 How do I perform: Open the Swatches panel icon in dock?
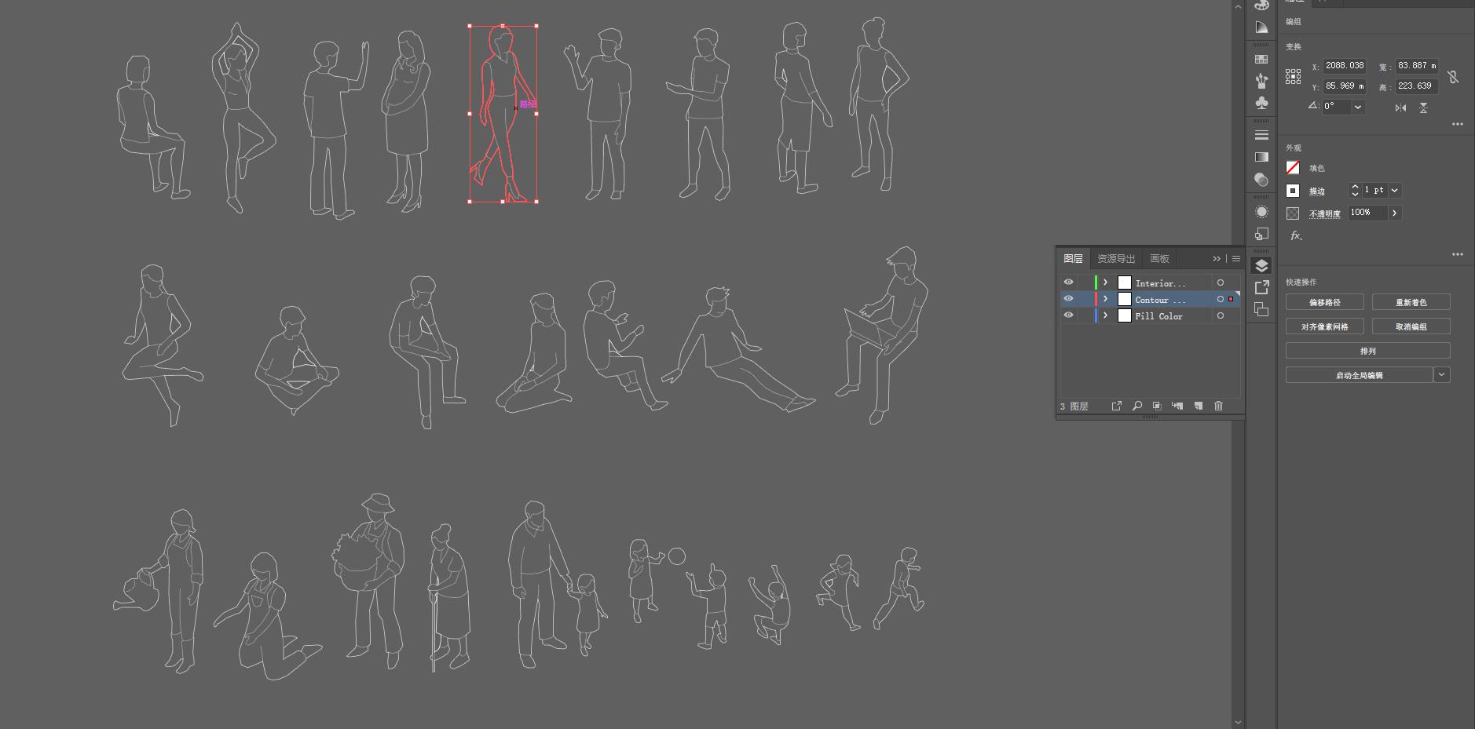coord(1261,59)
